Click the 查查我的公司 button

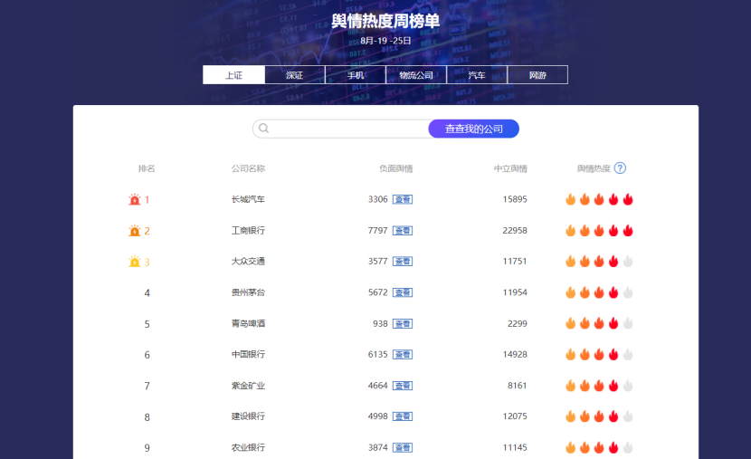(x=474, y=129)
